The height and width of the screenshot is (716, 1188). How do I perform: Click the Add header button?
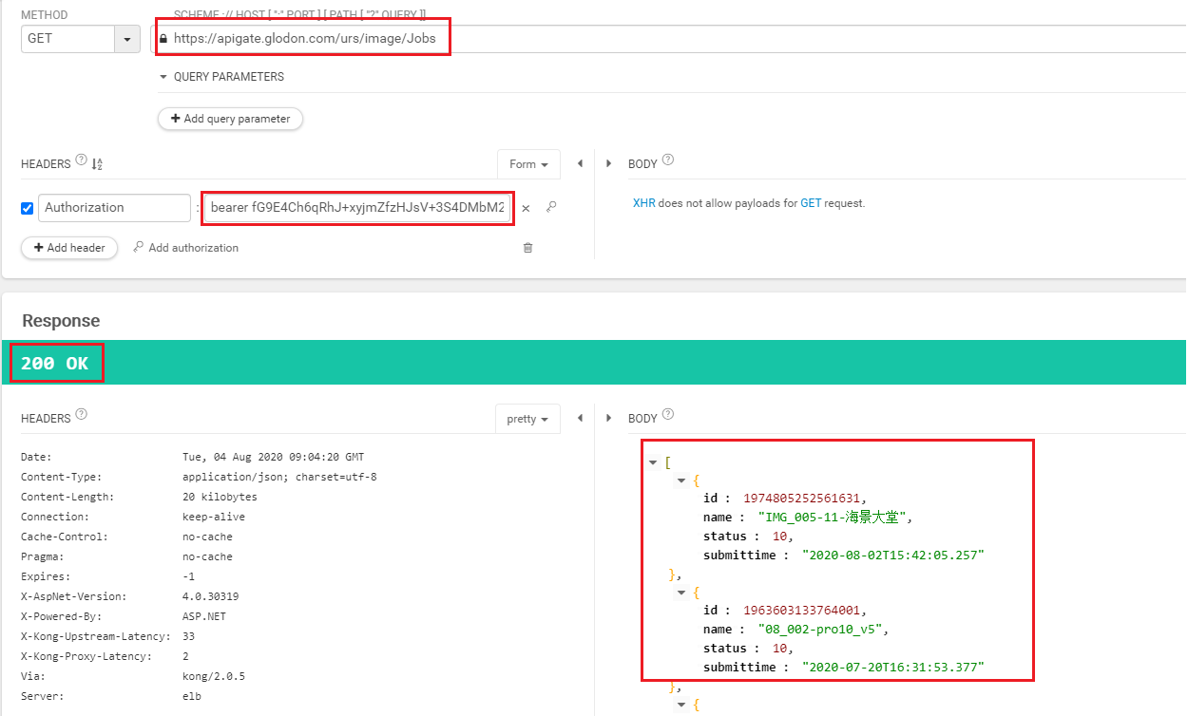click(x=69, y=248)
